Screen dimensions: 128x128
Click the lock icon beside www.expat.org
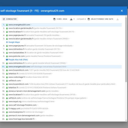tap(7, 102)
